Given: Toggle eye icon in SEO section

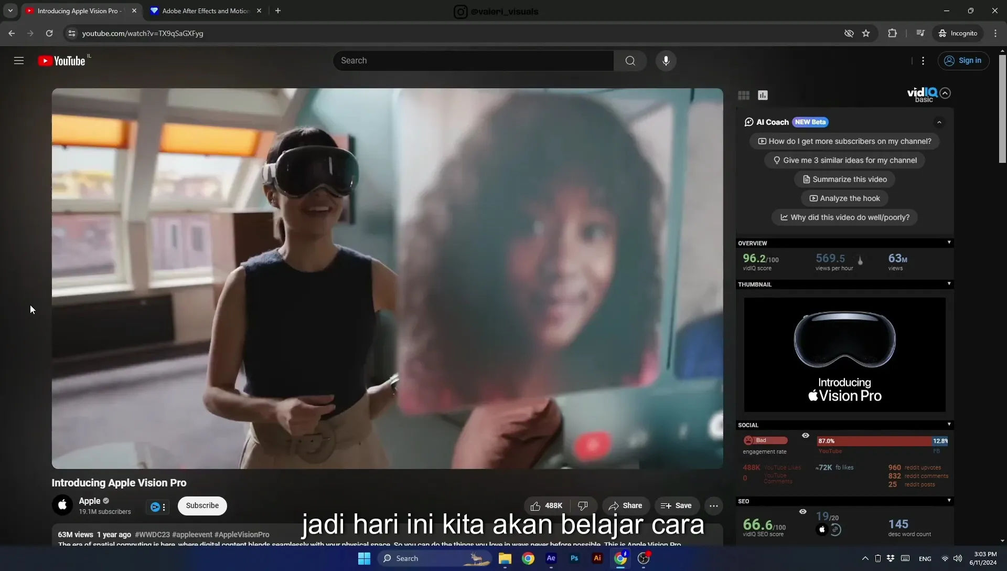Looking at the screenshot, I should point(803,512).
